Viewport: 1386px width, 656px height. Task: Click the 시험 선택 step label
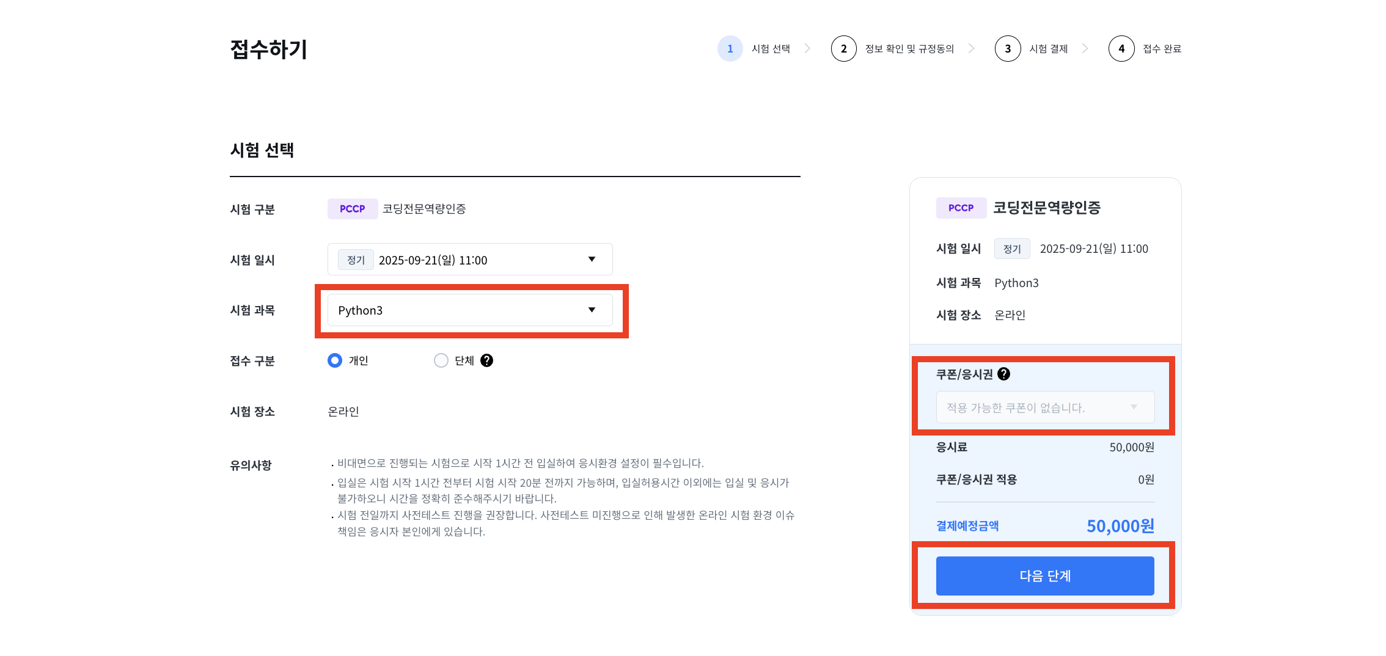[x=771, y=49]
